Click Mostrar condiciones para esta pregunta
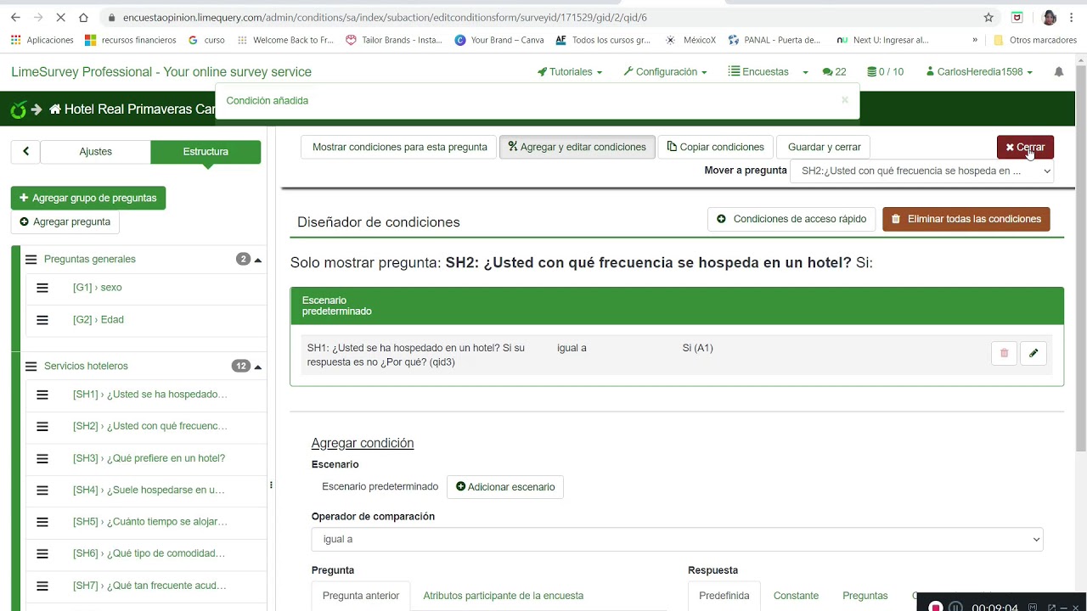Viewport: 1087px width, 611px height. (399, 147)
